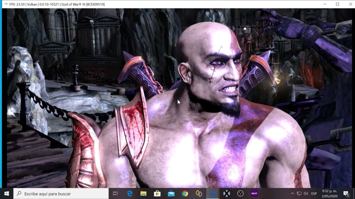Open the volume control tray icon

306,193
